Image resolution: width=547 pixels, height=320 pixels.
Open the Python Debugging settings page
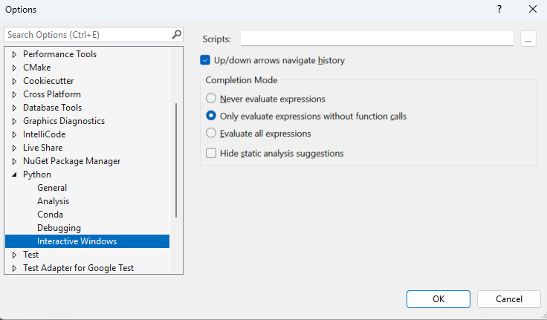59,228
